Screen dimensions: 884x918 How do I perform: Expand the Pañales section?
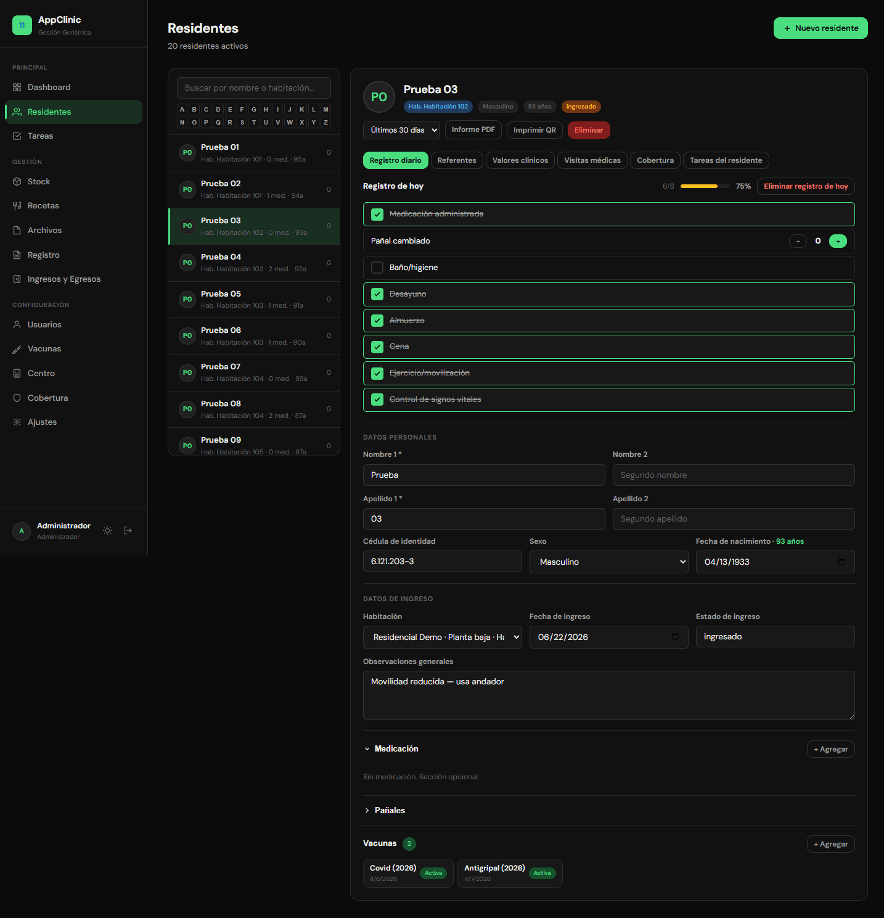click(385, 811)
